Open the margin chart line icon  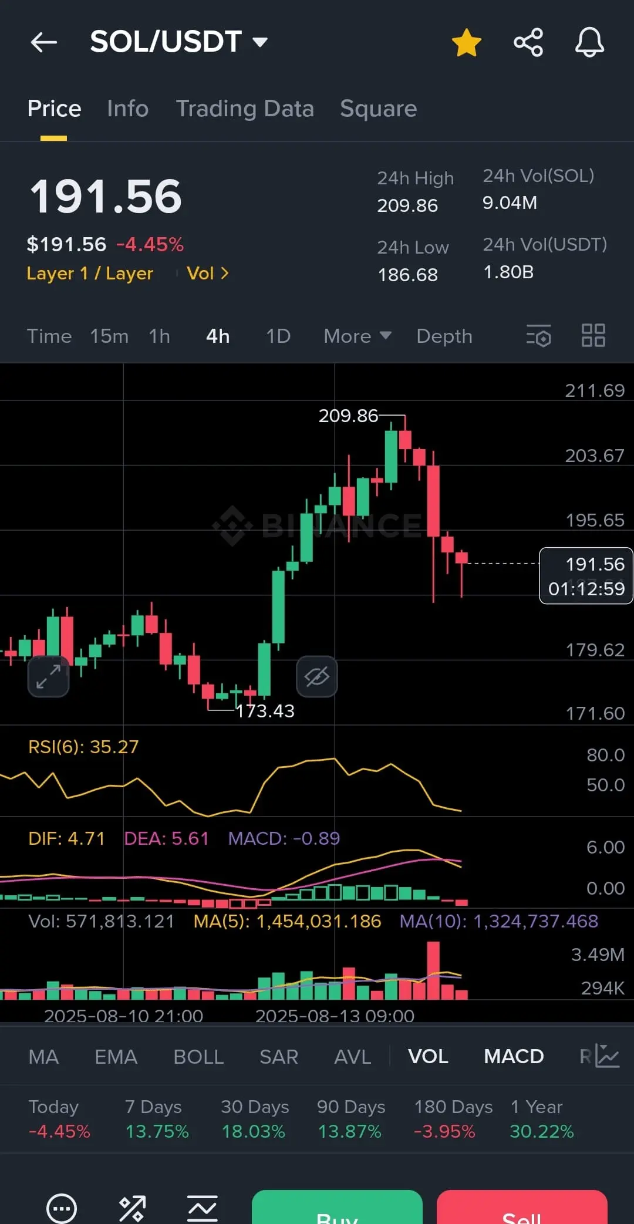click(x=202, y=1209)
